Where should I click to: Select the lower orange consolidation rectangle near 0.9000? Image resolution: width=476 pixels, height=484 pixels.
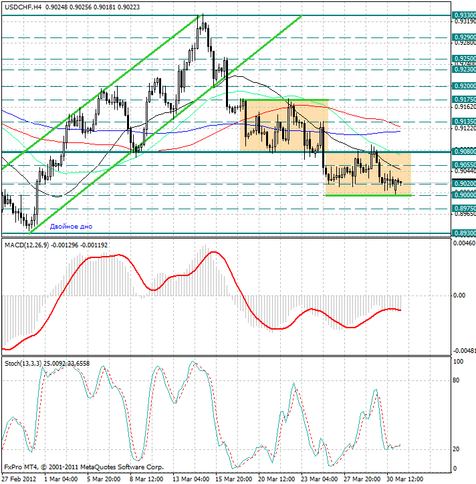[368, 174]
